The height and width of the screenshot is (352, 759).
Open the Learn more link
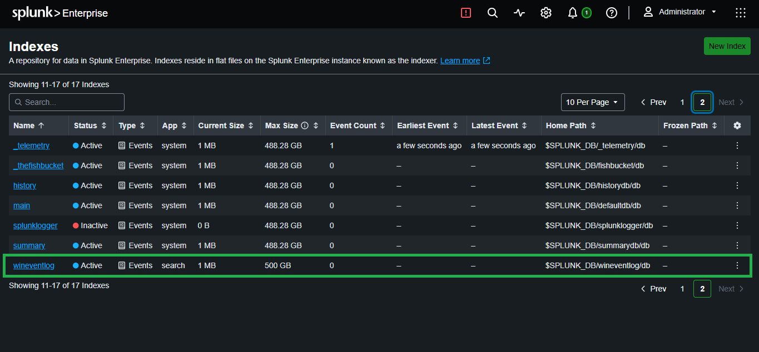pos(465,61)
